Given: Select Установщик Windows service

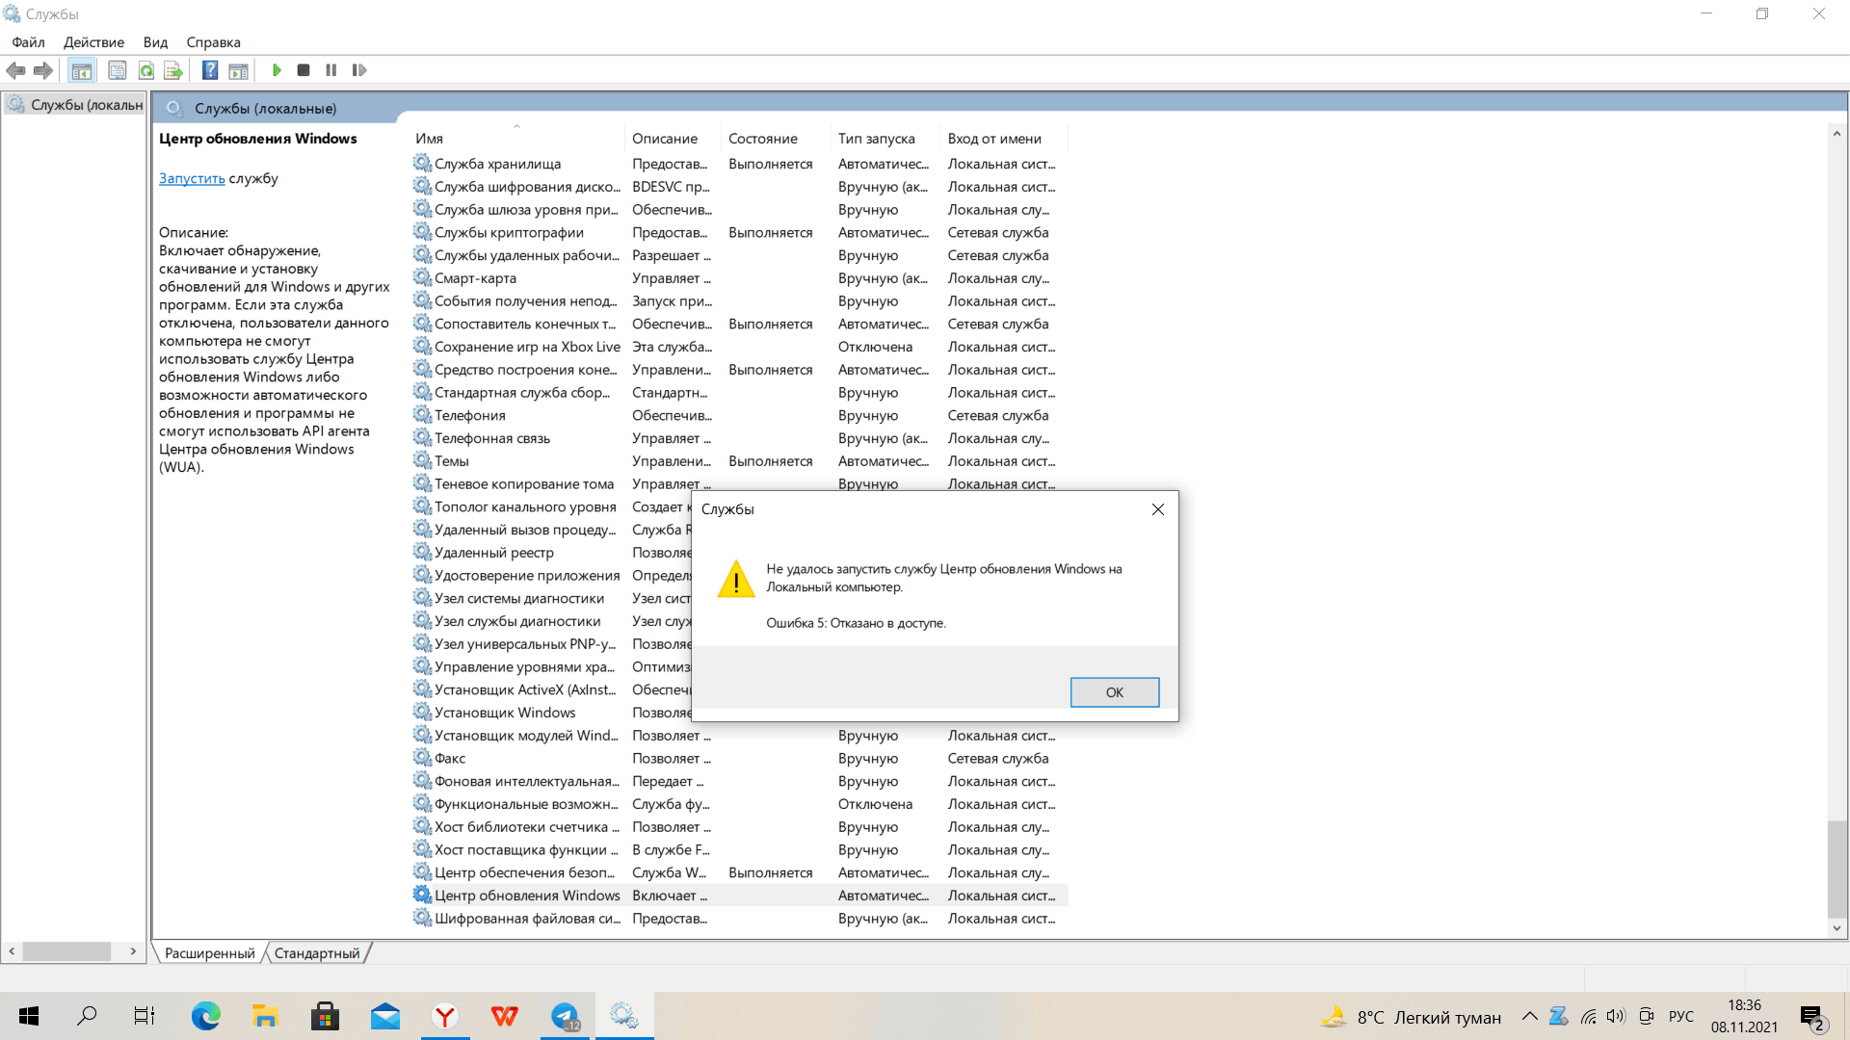Looking at the screenshot, I should (x=551, y=713).
